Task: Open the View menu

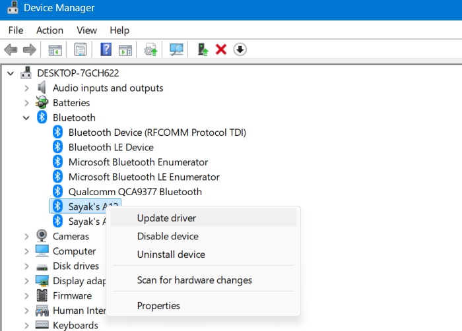Action: pyautogui.click(x=86, y=30)
